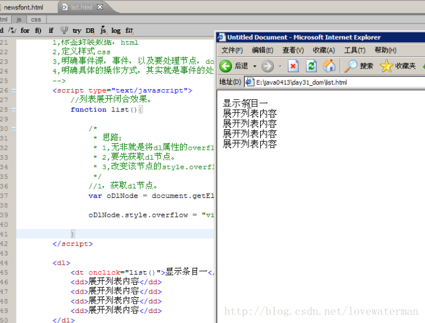
Task: Open the 文件(F) menu in Internet Explorer
Action: tap(232, 51)
